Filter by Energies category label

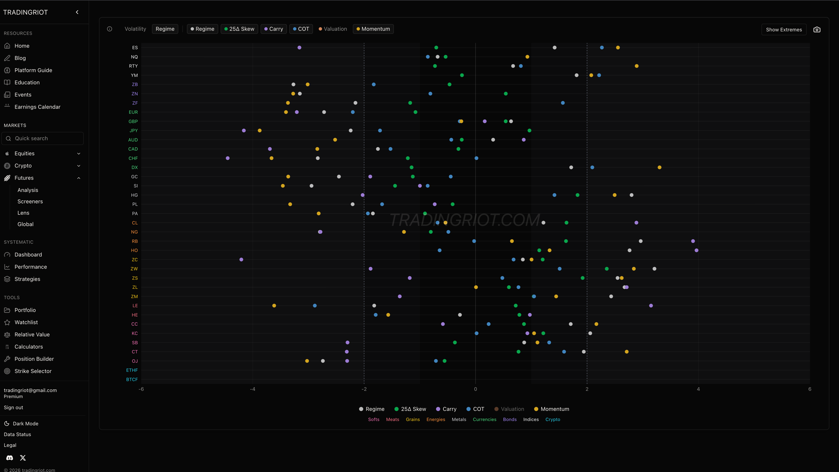pyautogui.click(x=435, y=420)
